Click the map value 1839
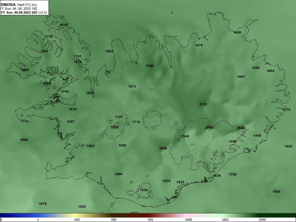The width and height of the screenshot is (296, 222). [256, 68]
